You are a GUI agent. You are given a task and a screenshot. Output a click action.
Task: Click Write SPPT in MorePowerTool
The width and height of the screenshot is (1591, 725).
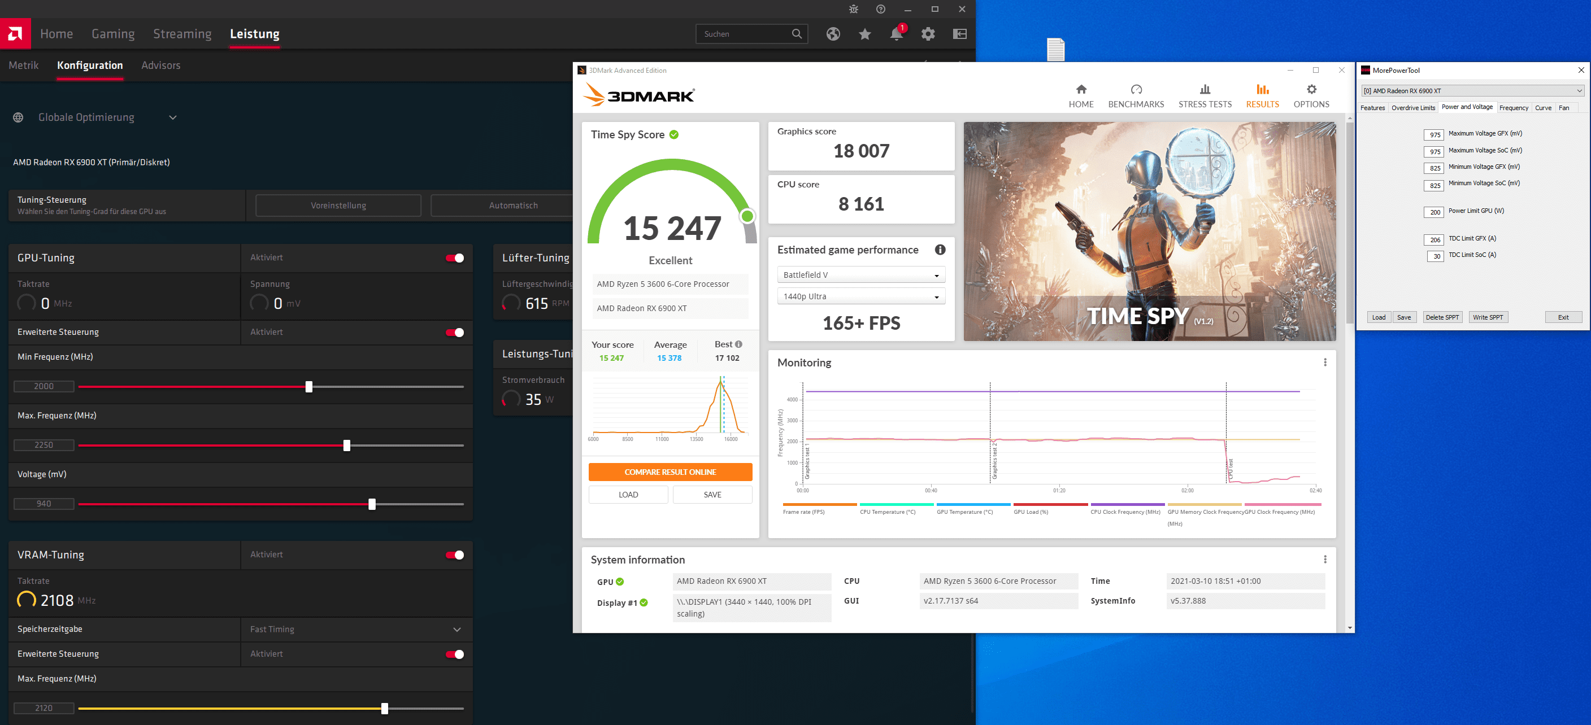tap(1487, 317)
